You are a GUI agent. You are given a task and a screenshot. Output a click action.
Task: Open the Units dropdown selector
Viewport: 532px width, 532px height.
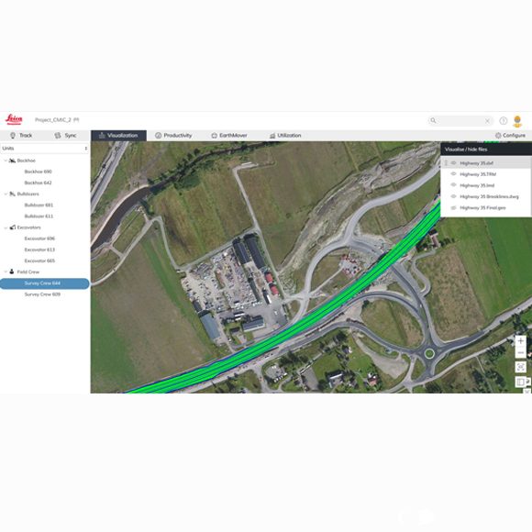pyautogui.click(x=44, y=149)
